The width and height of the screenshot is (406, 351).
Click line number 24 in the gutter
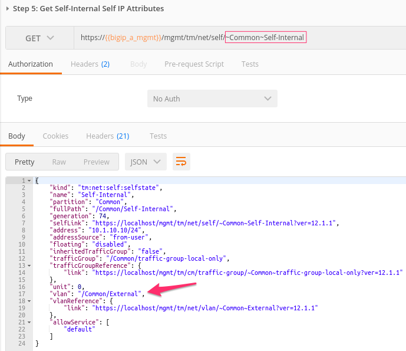pos(22,344)
